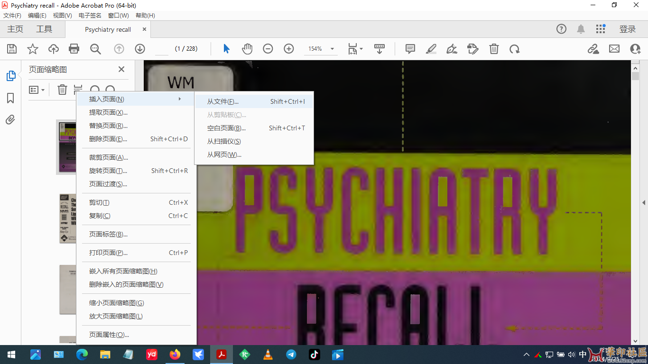
Task: Click the Print file icon
Action: [x=74, y=49]
